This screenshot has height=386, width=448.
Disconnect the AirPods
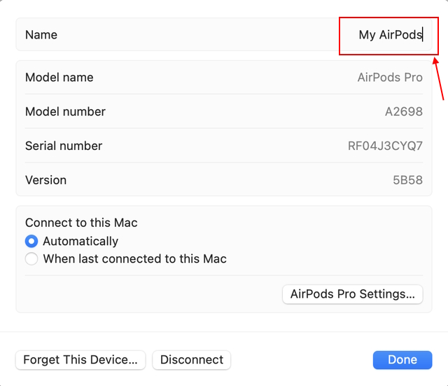click(x=192, y=360)
